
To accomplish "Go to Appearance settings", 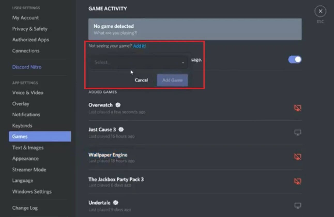I will [25, 159].
